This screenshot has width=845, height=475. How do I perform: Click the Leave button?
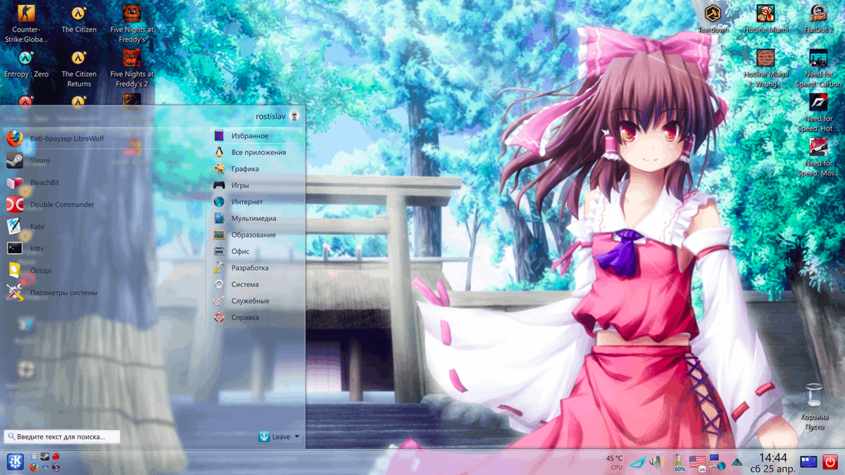pyautogui.click(x=278, y=436)
